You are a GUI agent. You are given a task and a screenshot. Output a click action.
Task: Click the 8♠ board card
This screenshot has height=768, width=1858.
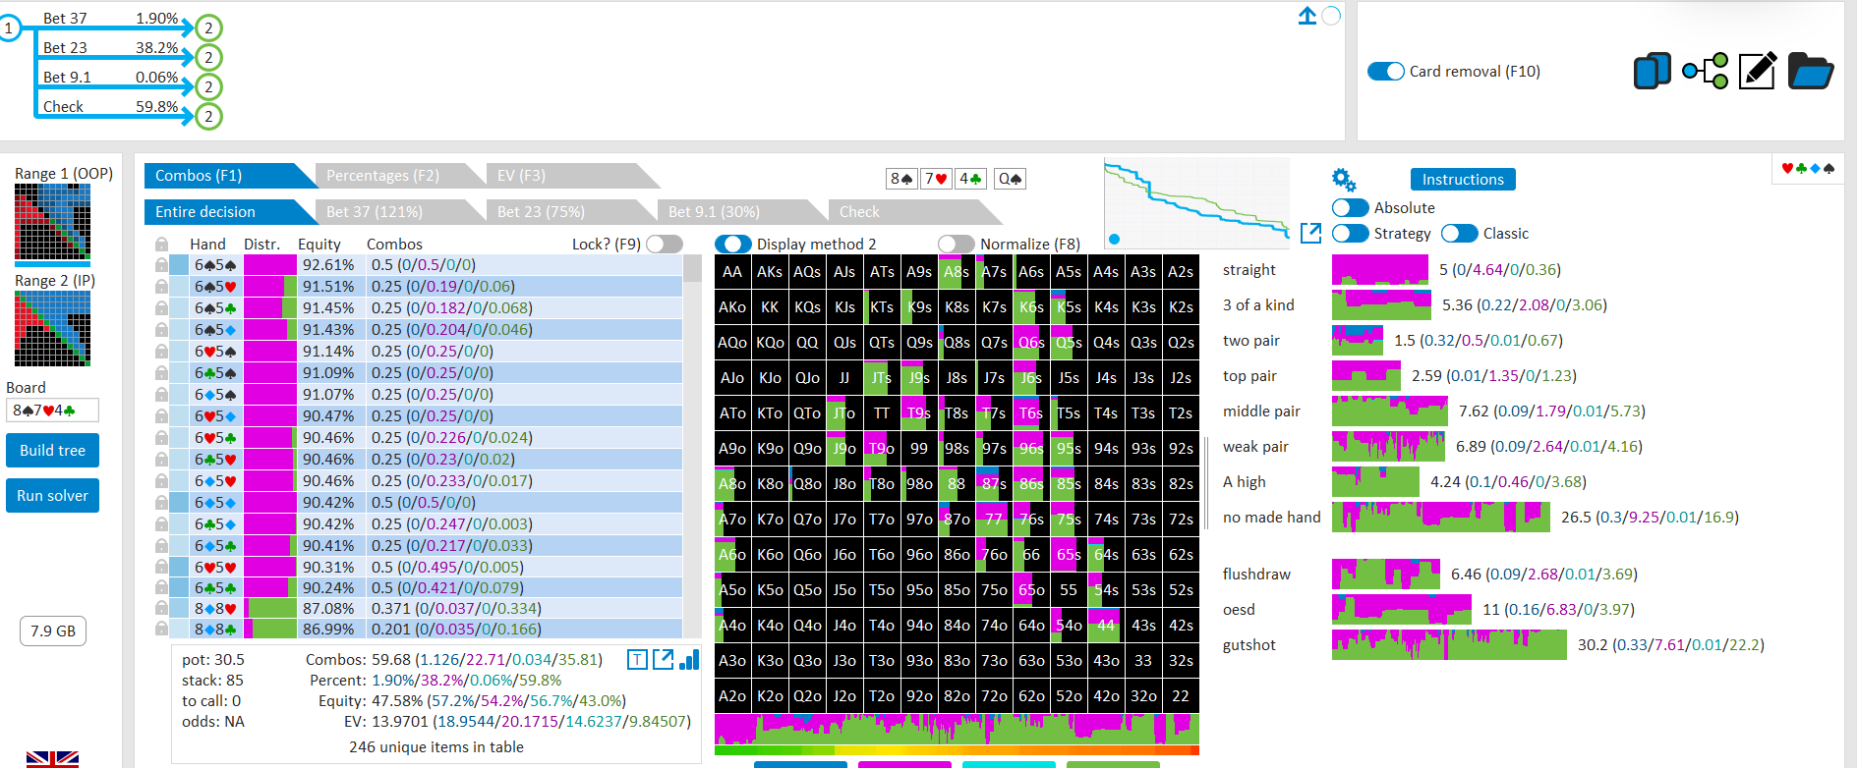tap(901, 179)
